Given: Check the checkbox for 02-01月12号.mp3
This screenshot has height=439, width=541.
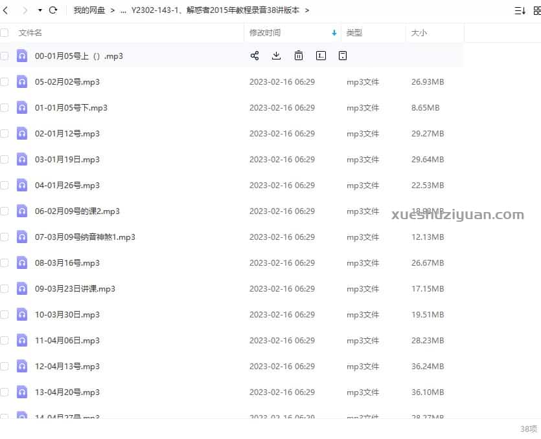Looking at the screenshot, I should tap(5, 134).
